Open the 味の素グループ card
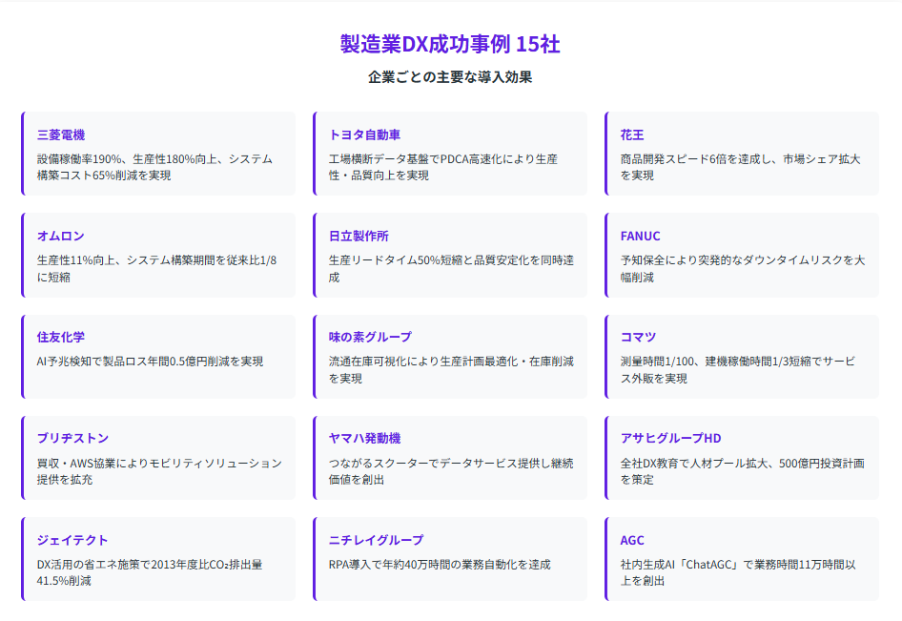The width and height of the screenshot is (902, 621). coord(450,356)
